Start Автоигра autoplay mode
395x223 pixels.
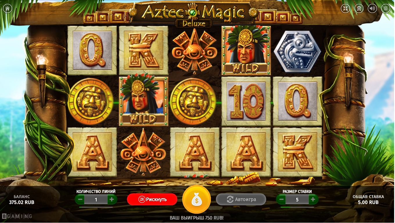241,200
